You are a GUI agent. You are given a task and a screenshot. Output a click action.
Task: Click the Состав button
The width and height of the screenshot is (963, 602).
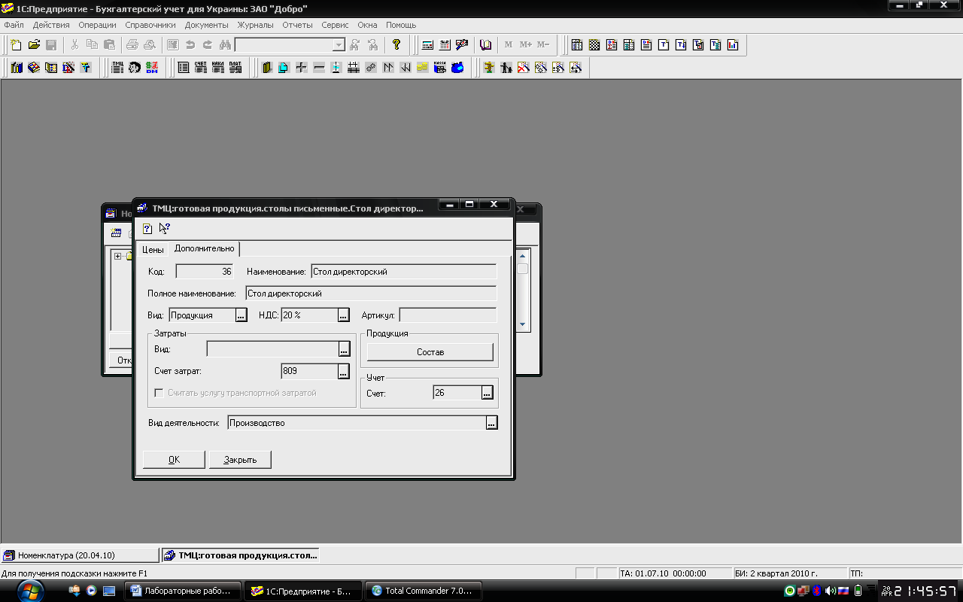[430, 352]
